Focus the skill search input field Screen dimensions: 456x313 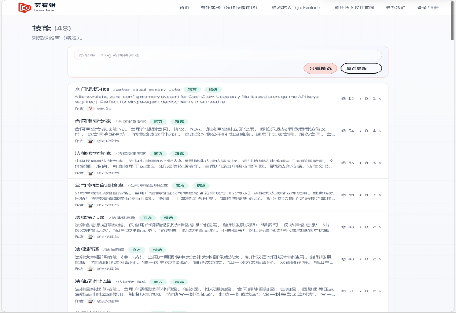click(228, 55)
